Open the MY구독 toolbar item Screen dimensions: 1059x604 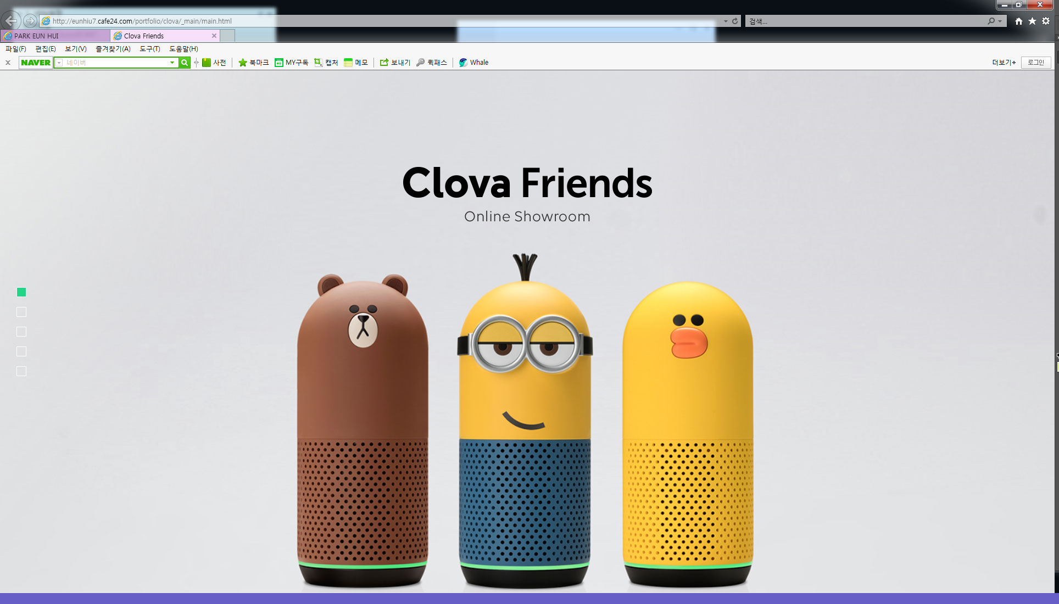pos(292,63)
